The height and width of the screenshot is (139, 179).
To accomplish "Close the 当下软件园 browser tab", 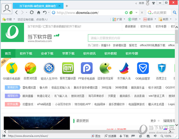I will click(x=60, y=6).
